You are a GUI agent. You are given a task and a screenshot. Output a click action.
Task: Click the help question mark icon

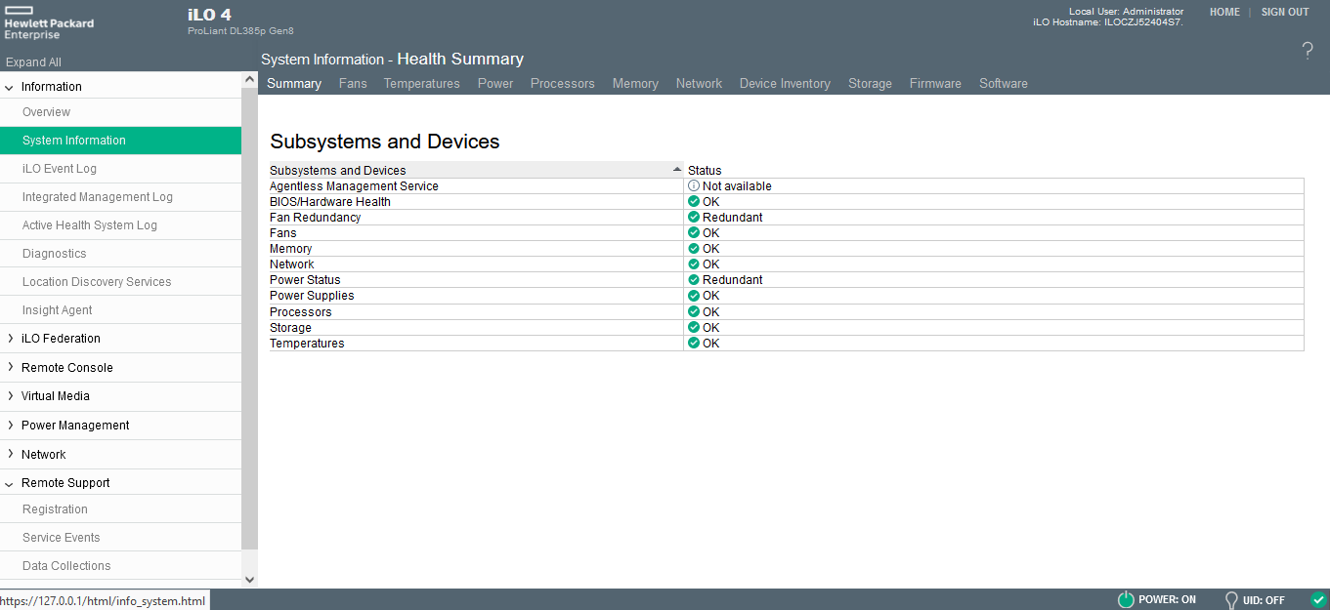pos(1308,52)
